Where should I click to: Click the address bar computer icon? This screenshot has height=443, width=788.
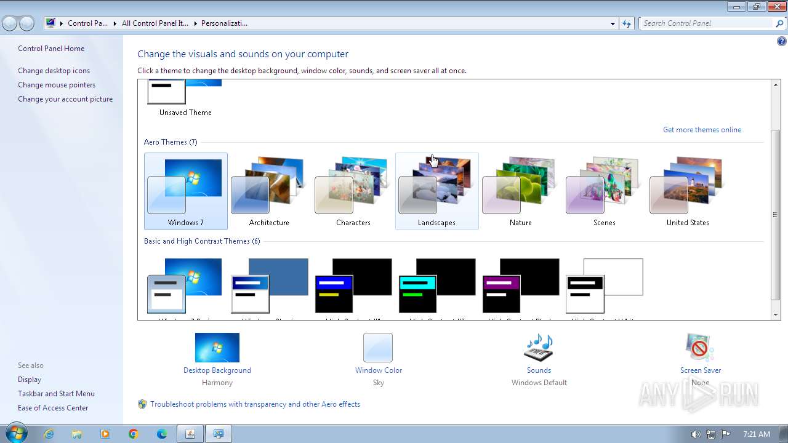50,23
